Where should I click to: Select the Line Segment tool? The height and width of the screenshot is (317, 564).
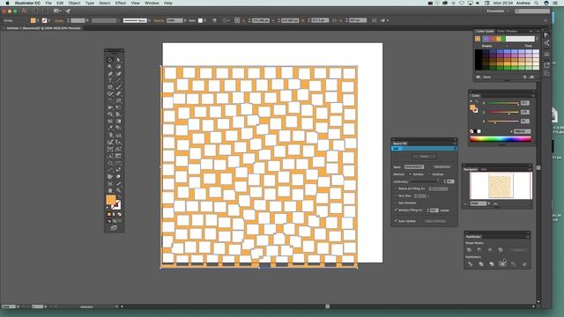coord(118,80)
